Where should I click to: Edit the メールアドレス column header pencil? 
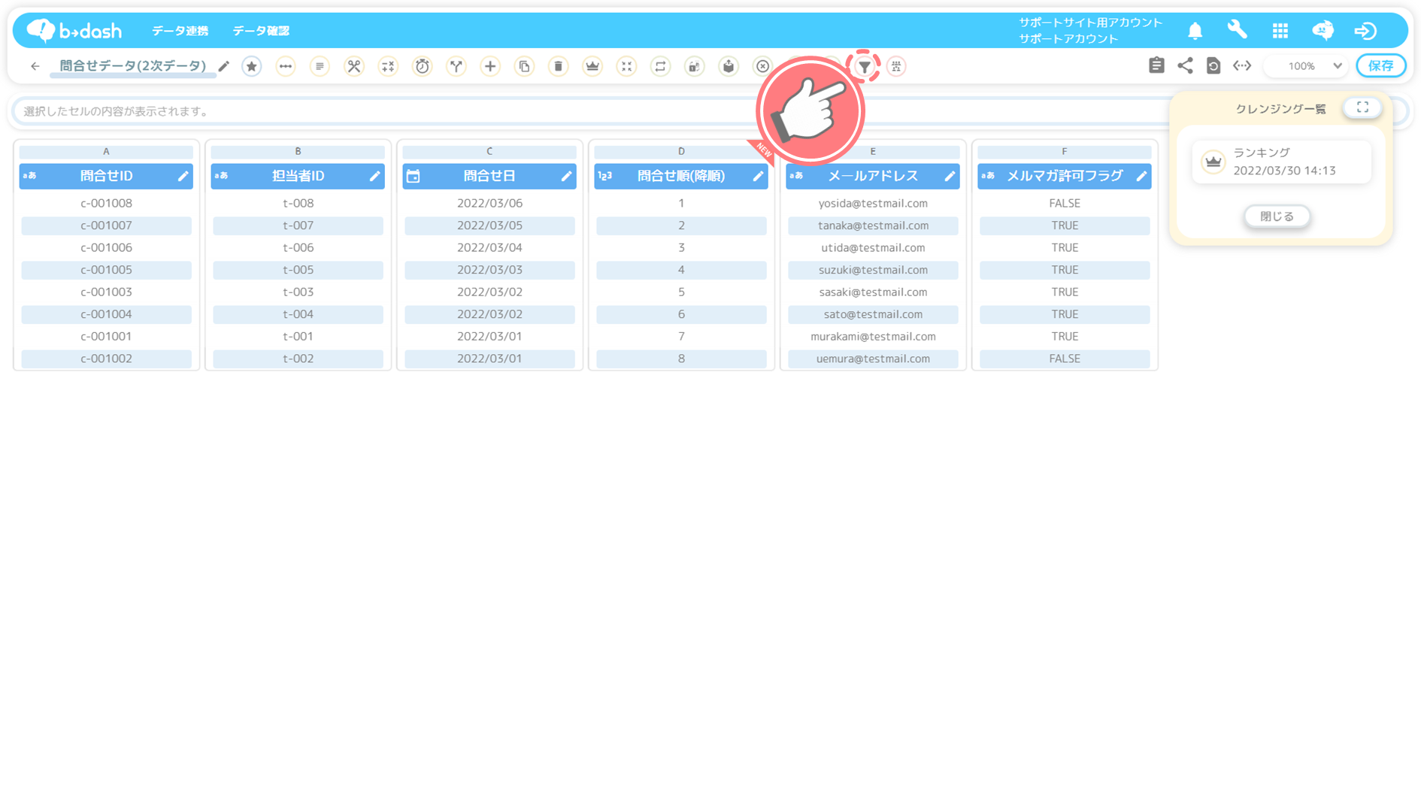tap(950, 176)
